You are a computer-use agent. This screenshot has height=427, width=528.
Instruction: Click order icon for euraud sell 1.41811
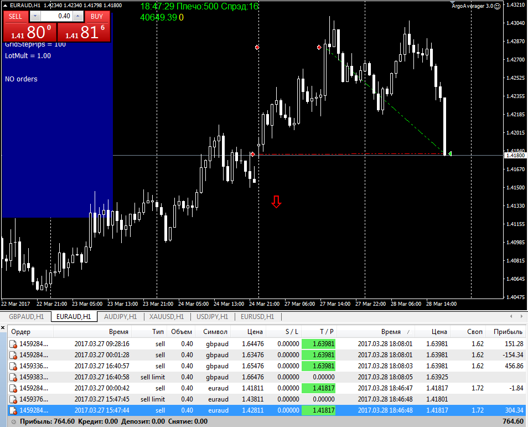13,389
